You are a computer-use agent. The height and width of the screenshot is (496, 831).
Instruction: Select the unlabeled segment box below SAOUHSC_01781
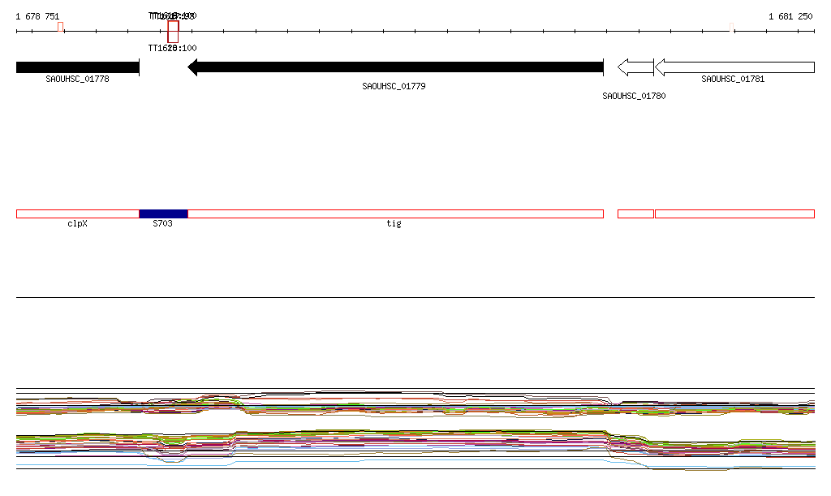734,213
